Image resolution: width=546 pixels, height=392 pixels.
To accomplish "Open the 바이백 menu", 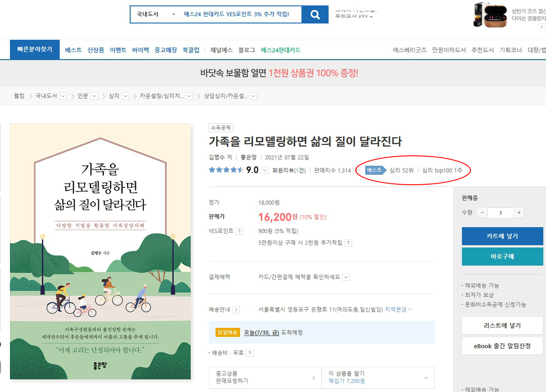I will click(x=141, y=50).
